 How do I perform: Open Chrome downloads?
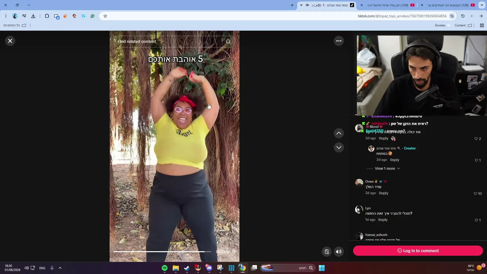click(x=33, y=16)
